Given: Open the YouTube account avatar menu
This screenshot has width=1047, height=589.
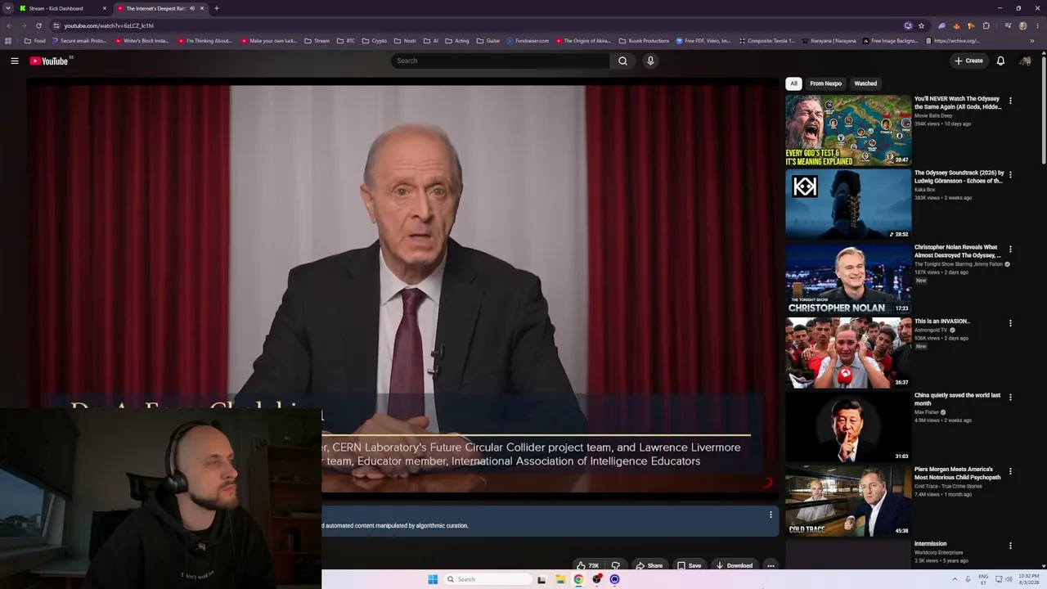Looking at the screenshot, I should tap(1025, 61).
